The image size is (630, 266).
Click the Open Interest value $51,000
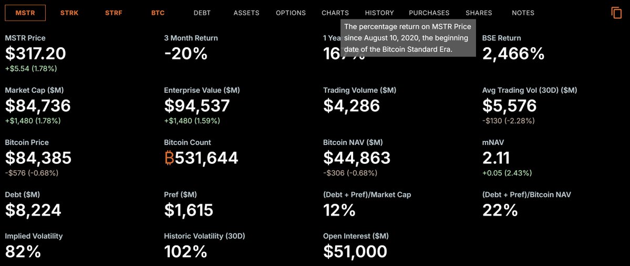355,252
